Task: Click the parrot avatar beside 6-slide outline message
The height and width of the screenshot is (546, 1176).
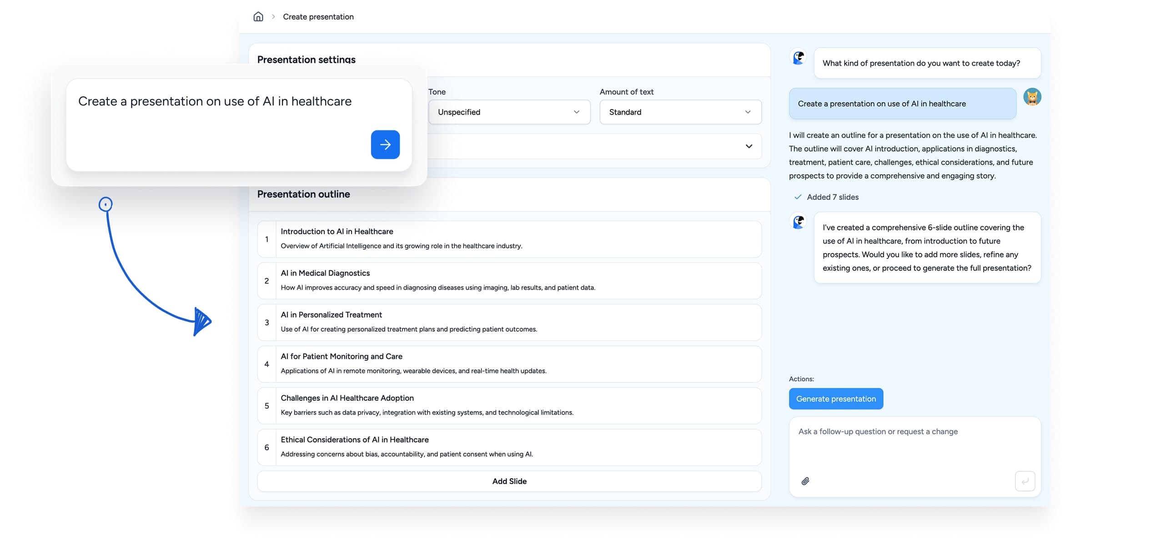Action: pos(798,222)
